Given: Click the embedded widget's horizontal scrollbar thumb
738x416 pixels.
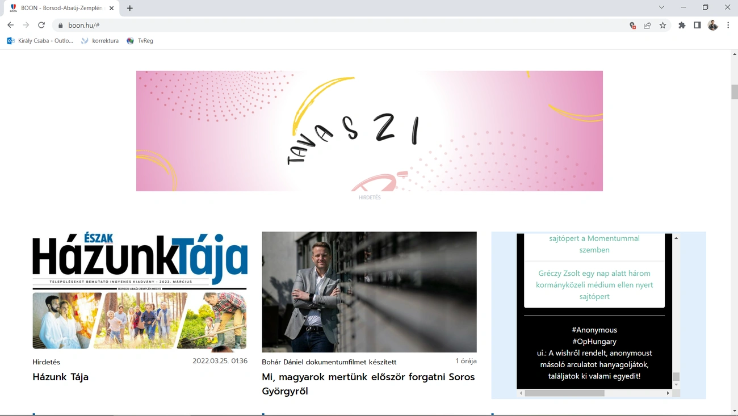Looking at the screenshot, I should point(564,393).
